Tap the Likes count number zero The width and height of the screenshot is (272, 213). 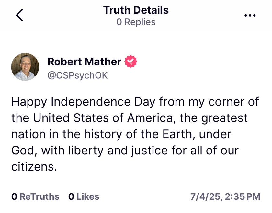pyautogui.click(x=71, y=197)
